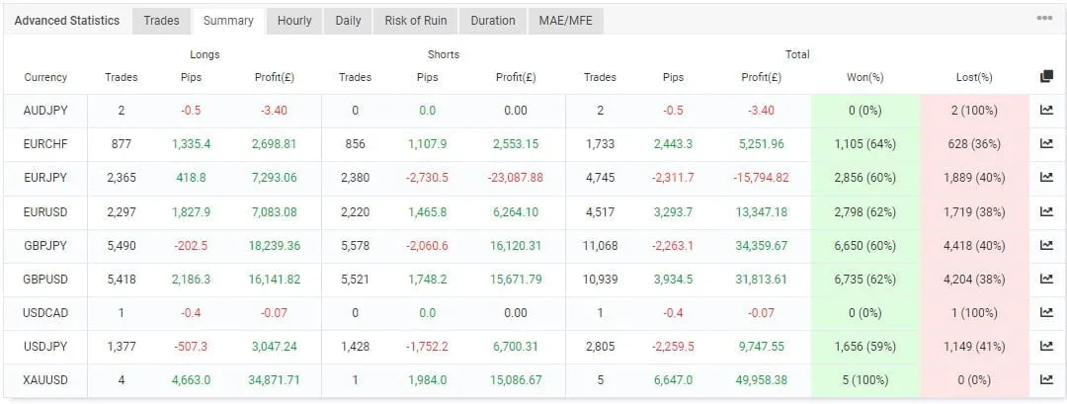Open chart icon for USDJPY row
This screenshot has width=1067, height=404.
[1046, 347]
